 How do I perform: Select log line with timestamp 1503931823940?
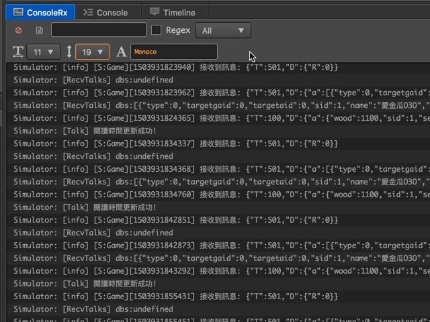coord(218,67)
